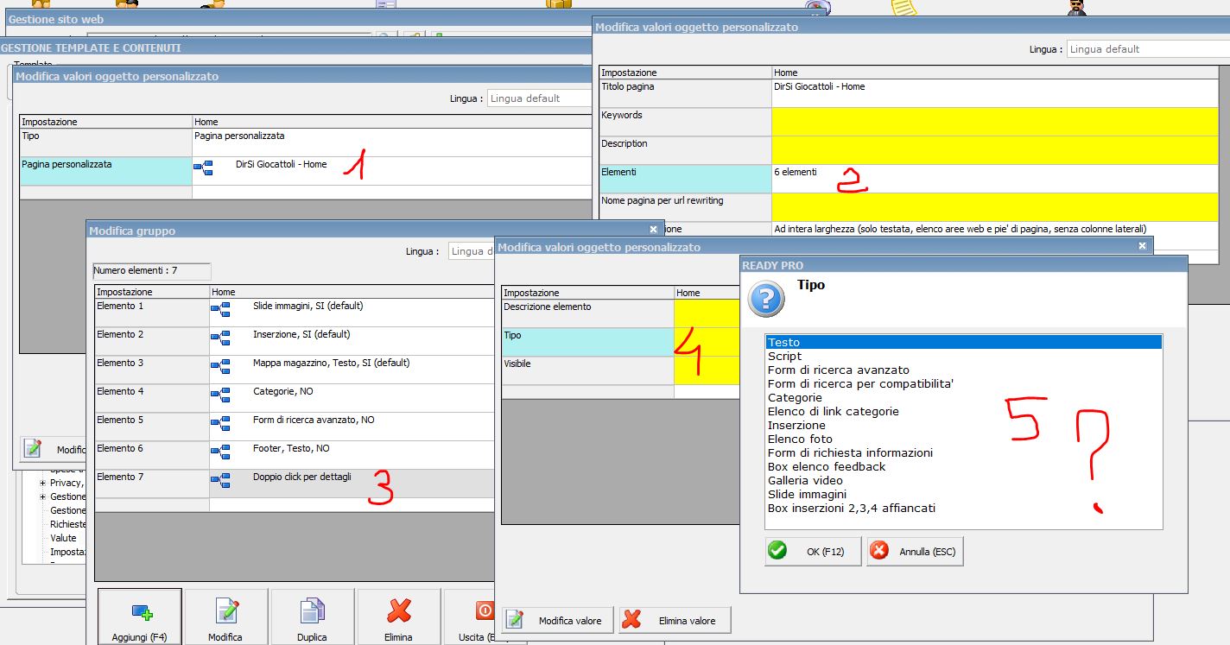Select Inserzione in the Tipo list

click(796, 425)
